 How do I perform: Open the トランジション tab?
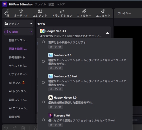(x=62, y=13)
